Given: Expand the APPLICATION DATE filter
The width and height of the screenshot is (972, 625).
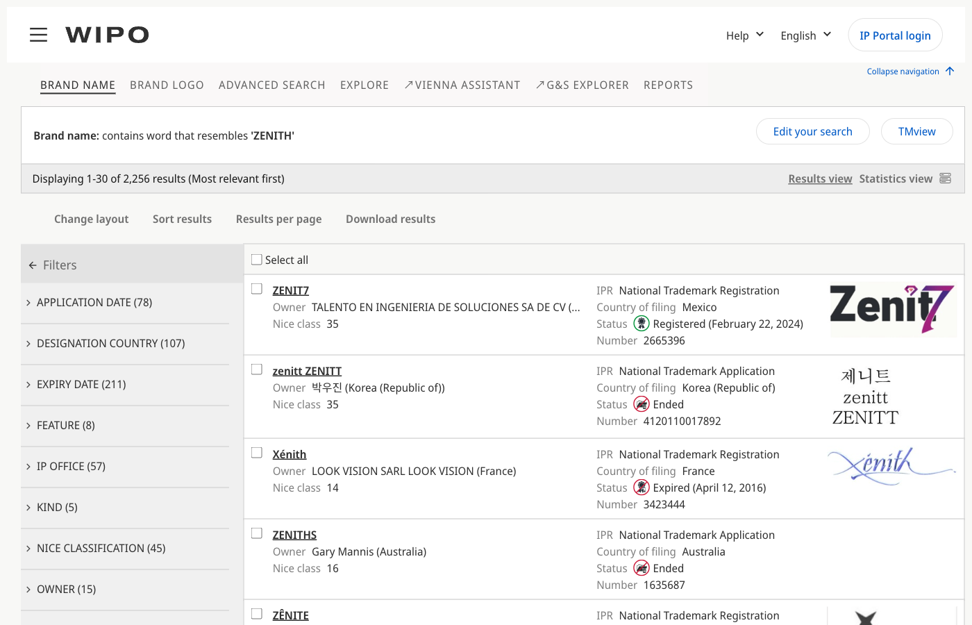Looking at the screenshot, I should point(125,303).
